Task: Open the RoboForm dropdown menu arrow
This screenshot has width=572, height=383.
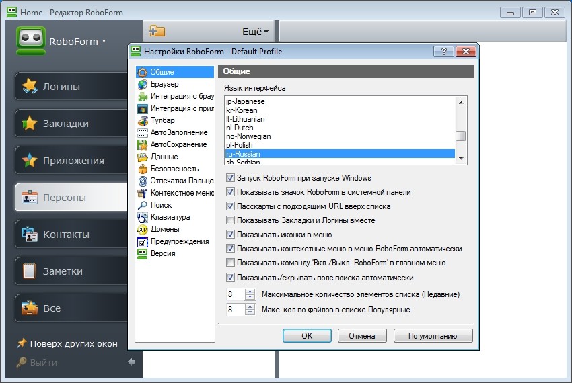Action: pyautogui.click(x=104, y=41)
